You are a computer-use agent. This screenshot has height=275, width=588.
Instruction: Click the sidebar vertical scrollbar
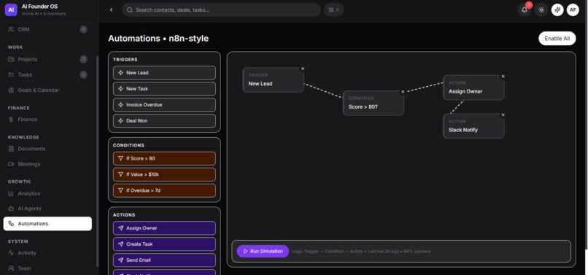tap(98, 161)
